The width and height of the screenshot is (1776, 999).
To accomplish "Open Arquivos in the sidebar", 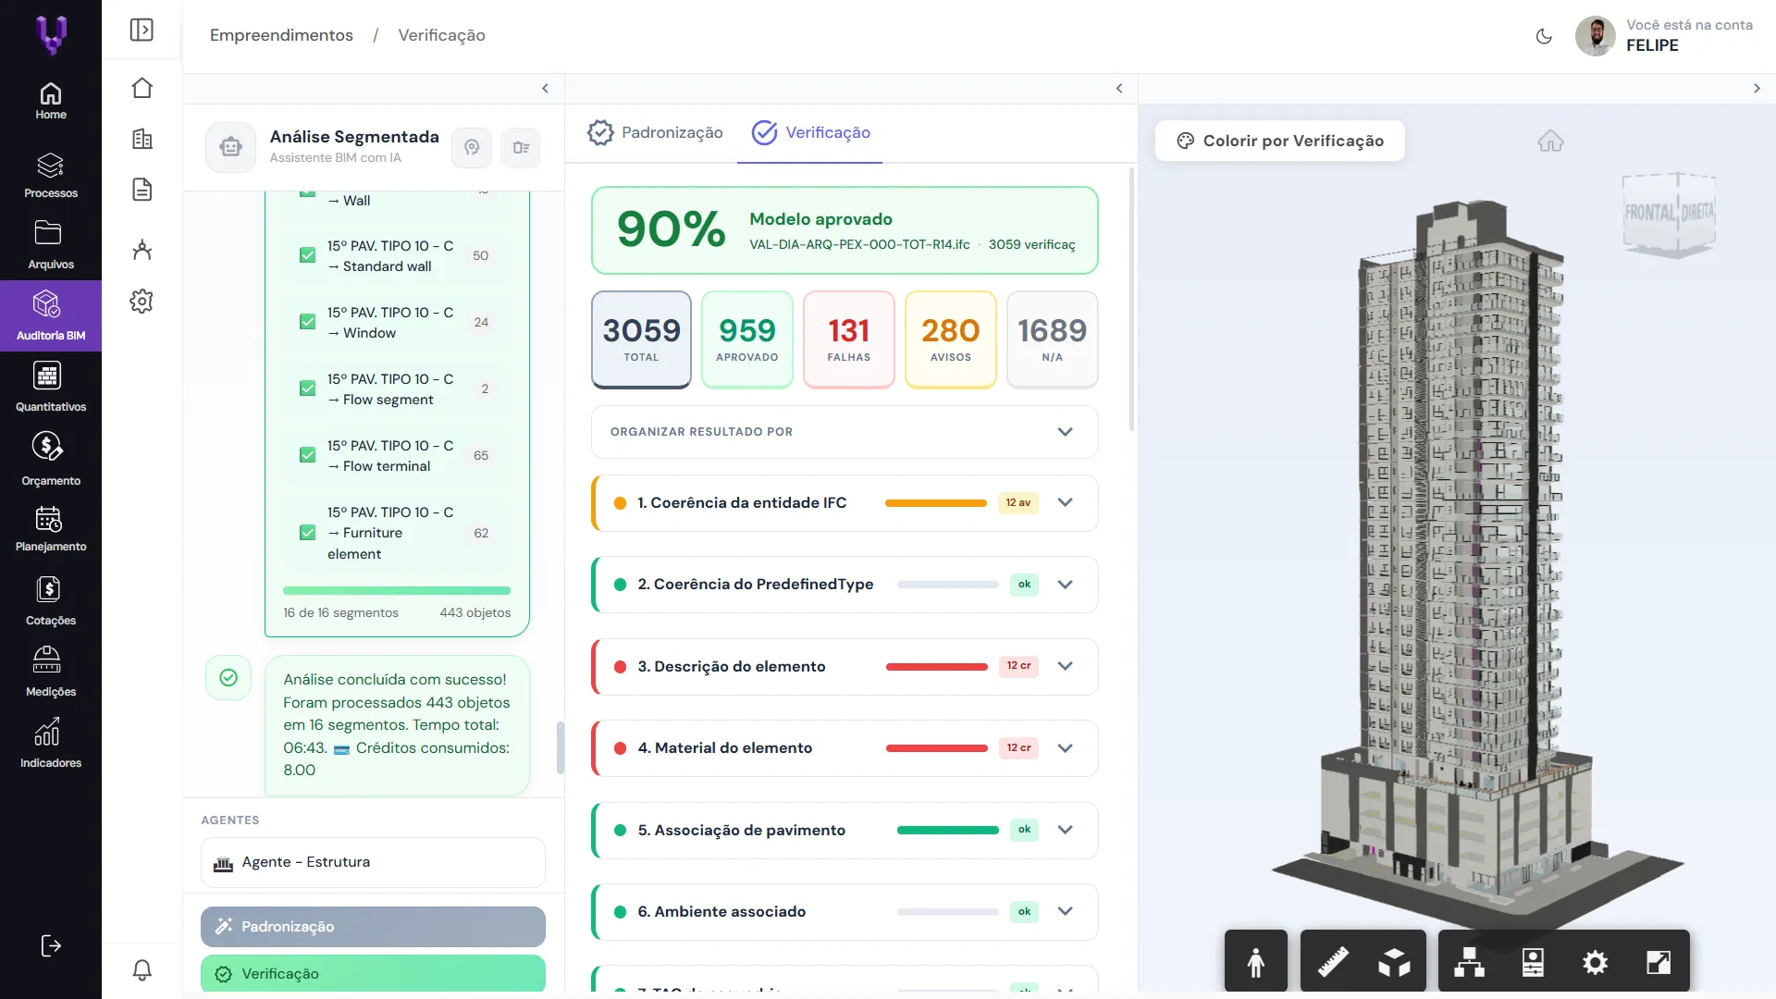I will click(x=51, y=245).
